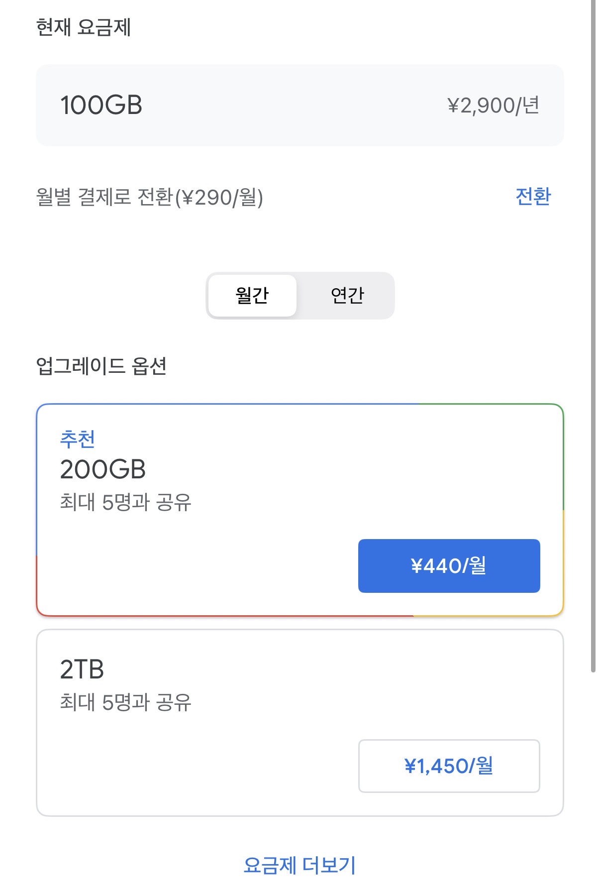
Task: Click the 추천 label on the recommended card
Action: tap(77, 439)
